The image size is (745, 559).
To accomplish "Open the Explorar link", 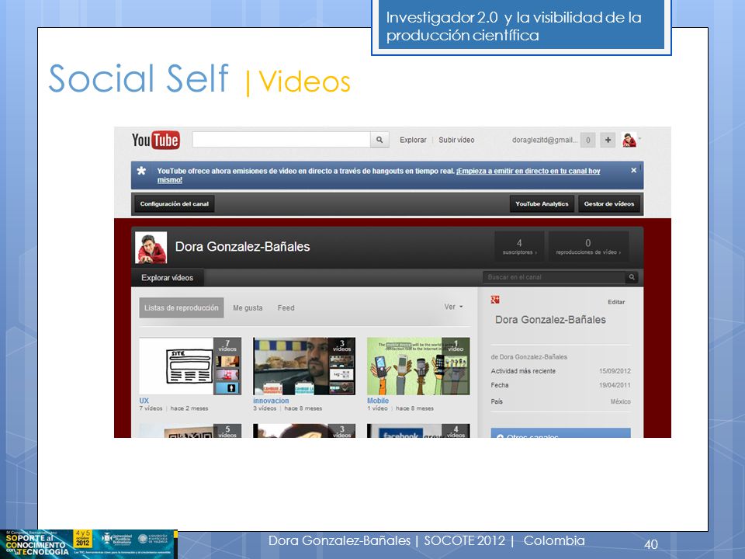I will click(413, 140).
